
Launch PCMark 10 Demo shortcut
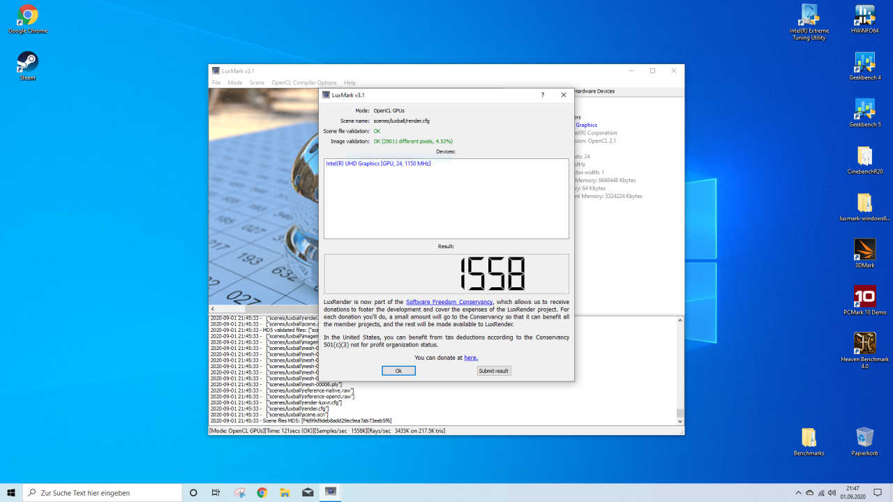point(865,301)
